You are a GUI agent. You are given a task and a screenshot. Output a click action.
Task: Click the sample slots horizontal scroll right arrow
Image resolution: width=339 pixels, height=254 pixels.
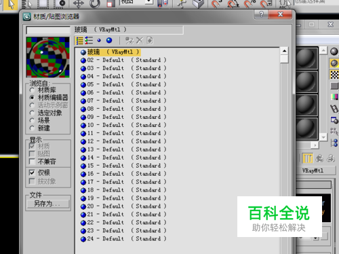click(315, 145)
